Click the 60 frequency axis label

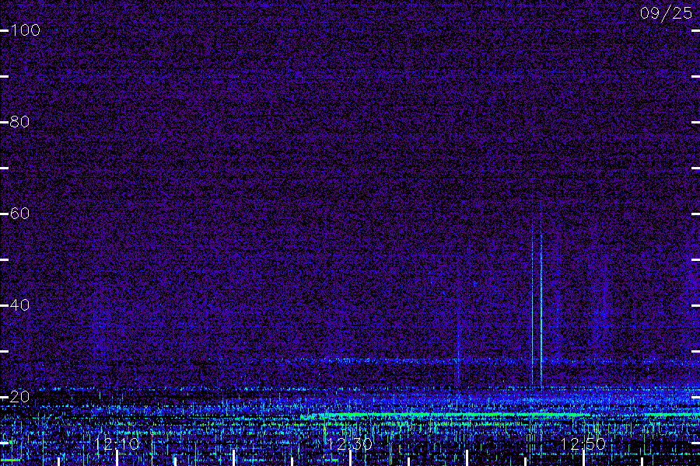tap(19, 214)
